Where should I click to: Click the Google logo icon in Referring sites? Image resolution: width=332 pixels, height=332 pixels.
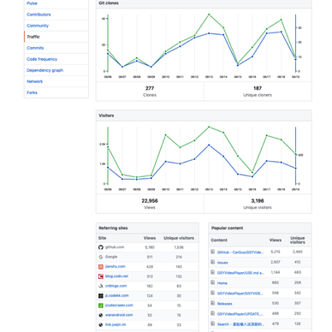click(101, 257)
